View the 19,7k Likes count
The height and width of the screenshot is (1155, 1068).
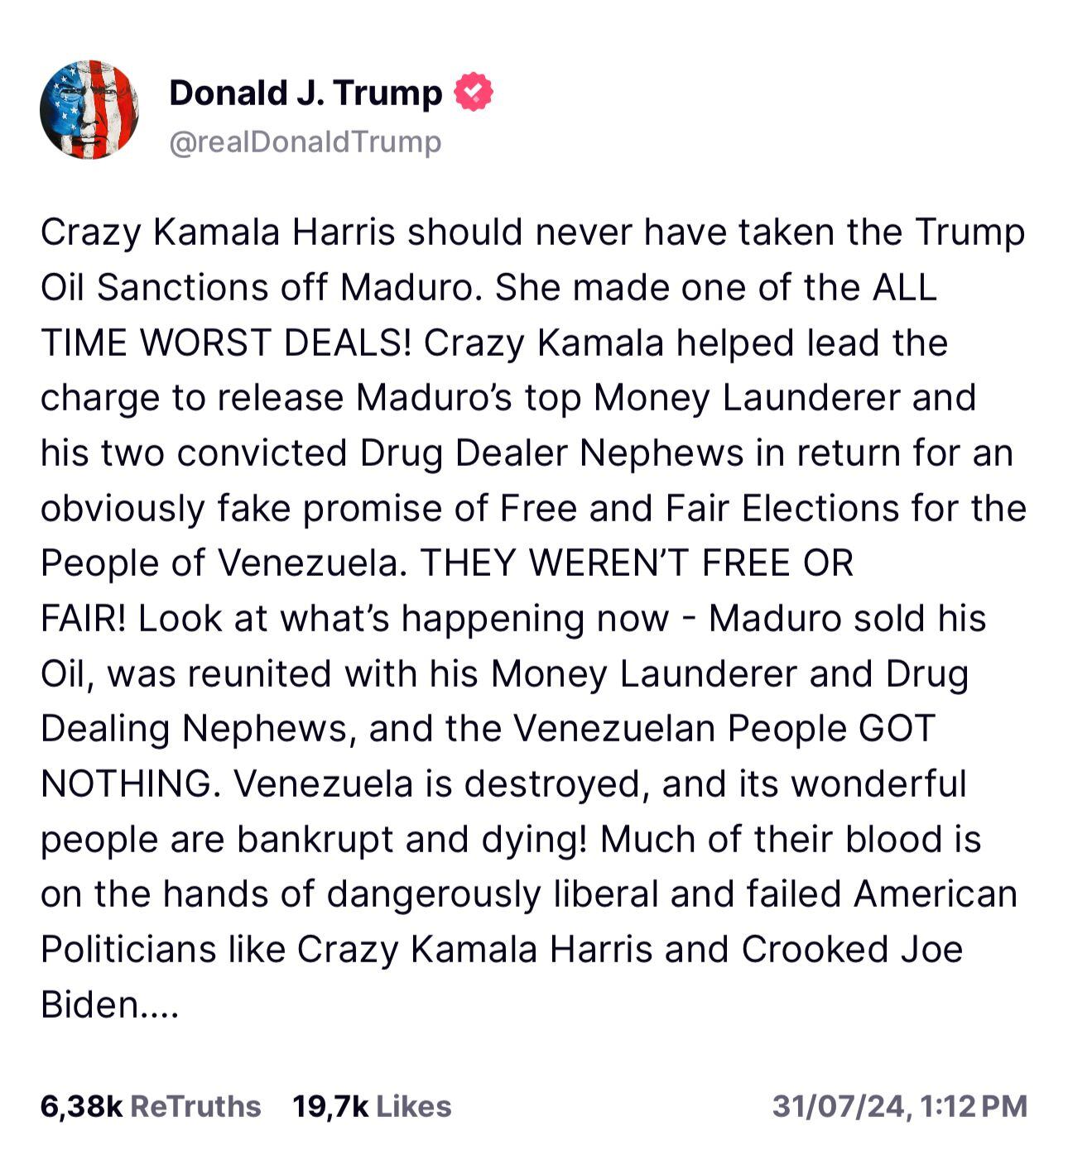click(330, 1106)
